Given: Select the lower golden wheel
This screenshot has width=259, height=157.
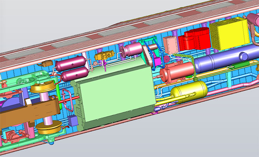Looking at the screenshot, I should tap(49, 127).
